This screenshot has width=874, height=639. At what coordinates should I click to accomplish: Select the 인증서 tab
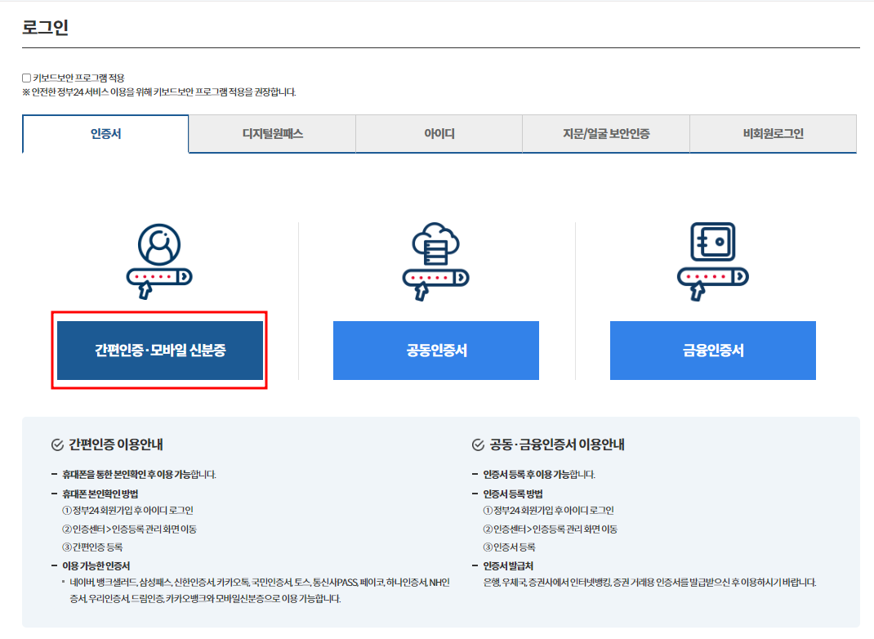click(105, 134)
